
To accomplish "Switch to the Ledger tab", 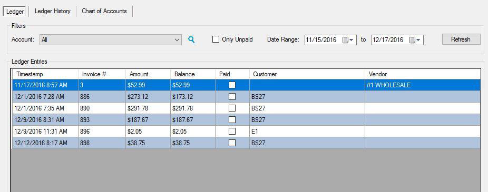I will point(15,12).
